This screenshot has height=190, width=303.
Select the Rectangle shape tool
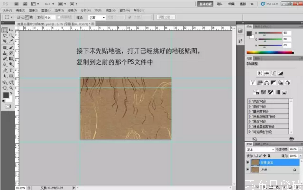click(x=11, y=76)
